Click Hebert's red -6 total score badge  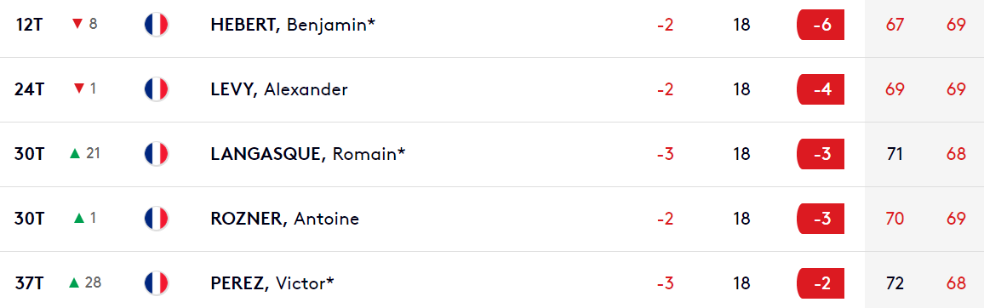click(x=821, y=25)
